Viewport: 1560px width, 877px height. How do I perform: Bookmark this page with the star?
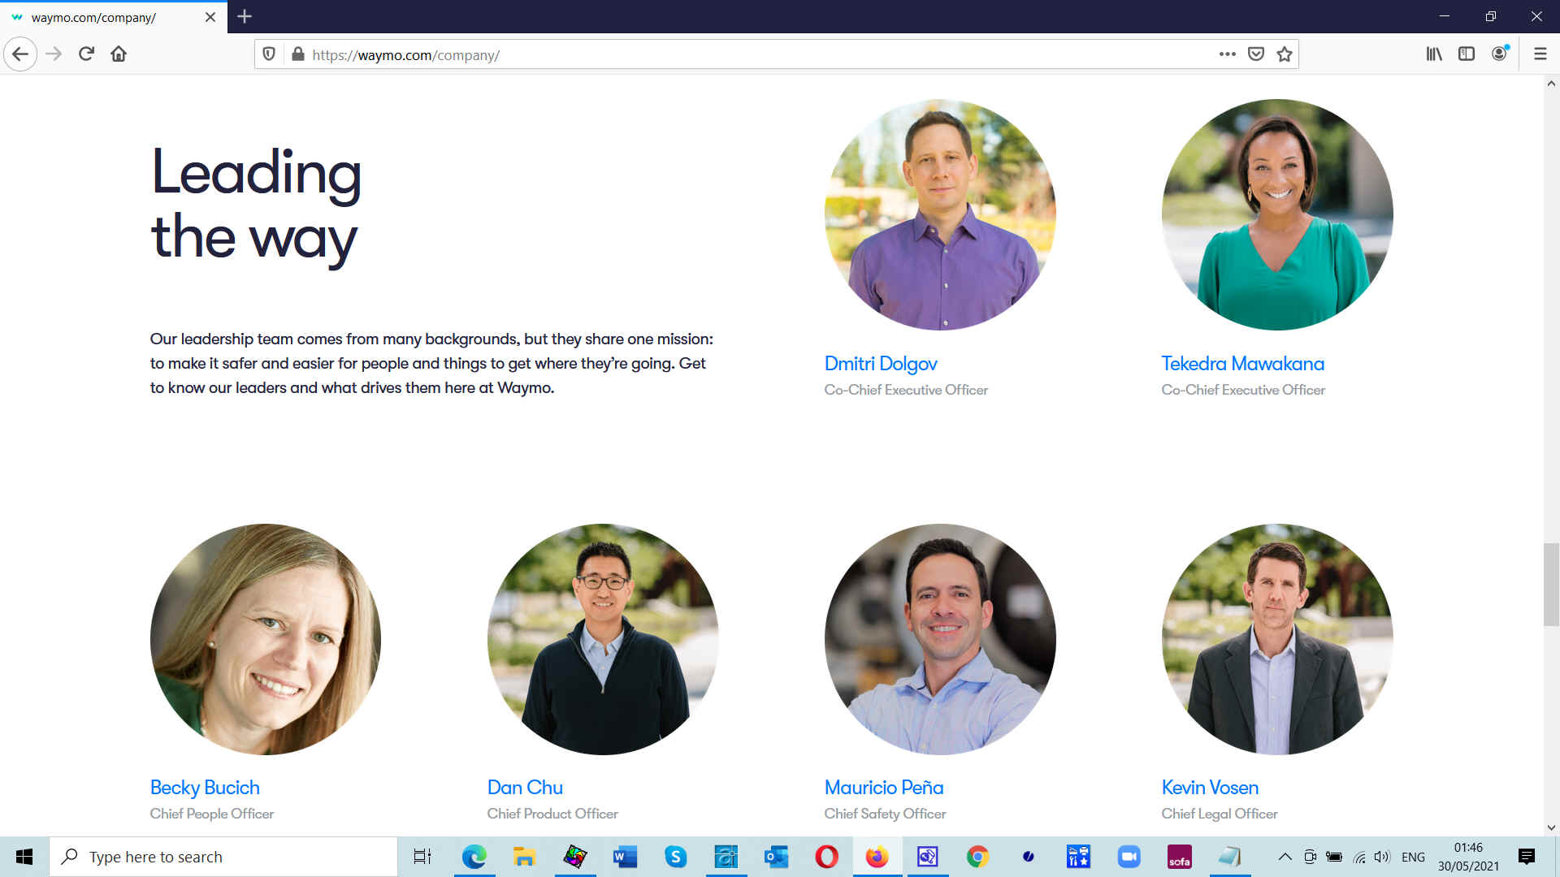tap(1285, 54)
